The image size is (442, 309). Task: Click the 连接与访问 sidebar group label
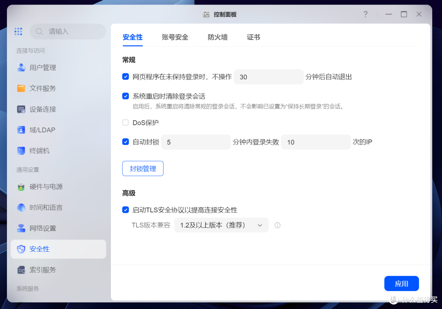pos(30,50)
